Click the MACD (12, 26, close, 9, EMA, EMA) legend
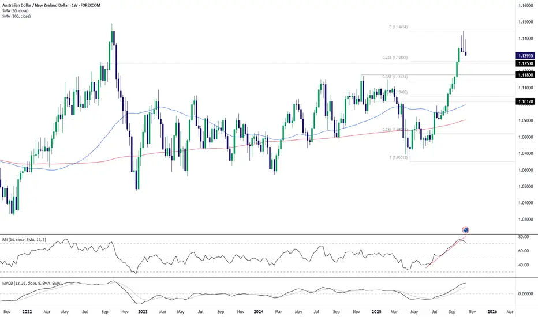Screen dimensions: 538x317 tap(32, 284)
